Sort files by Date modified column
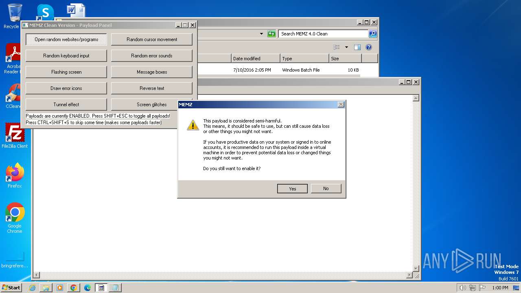 pyautogui.click(x=256, y=59)
